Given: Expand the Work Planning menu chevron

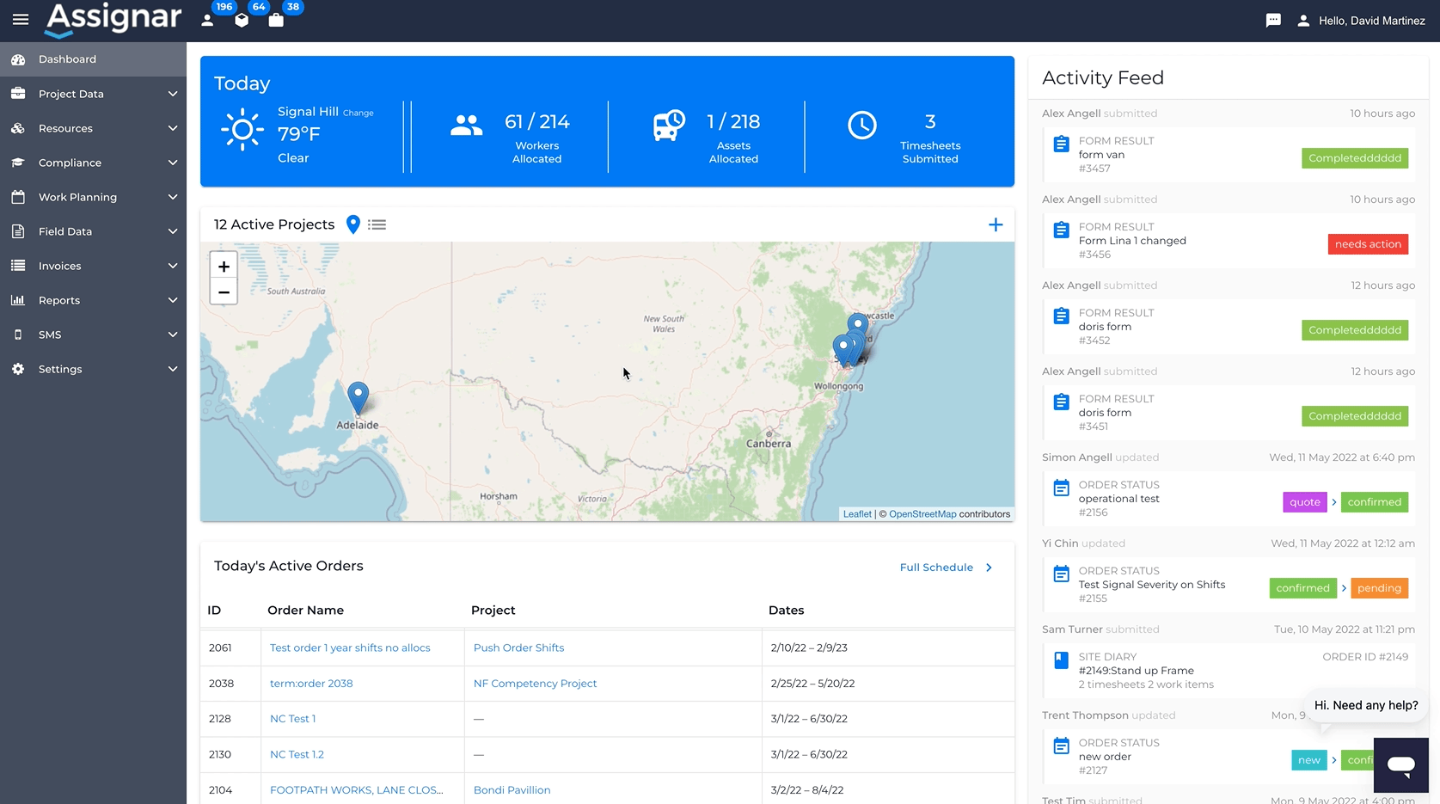Looking at the screenshot, I should (173, 197).
